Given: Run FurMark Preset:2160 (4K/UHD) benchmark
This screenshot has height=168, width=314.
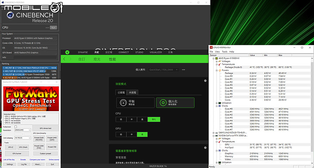Looking at the screenshot, I should 39,139.
